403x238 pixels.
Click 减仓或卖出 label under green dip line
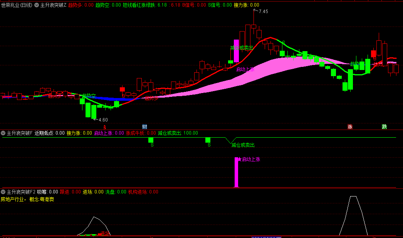[243, 145]
